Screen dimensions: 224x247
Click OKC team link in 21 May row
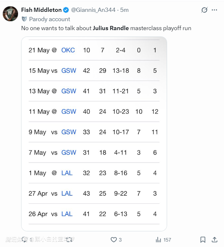click(x=68, y=50)
